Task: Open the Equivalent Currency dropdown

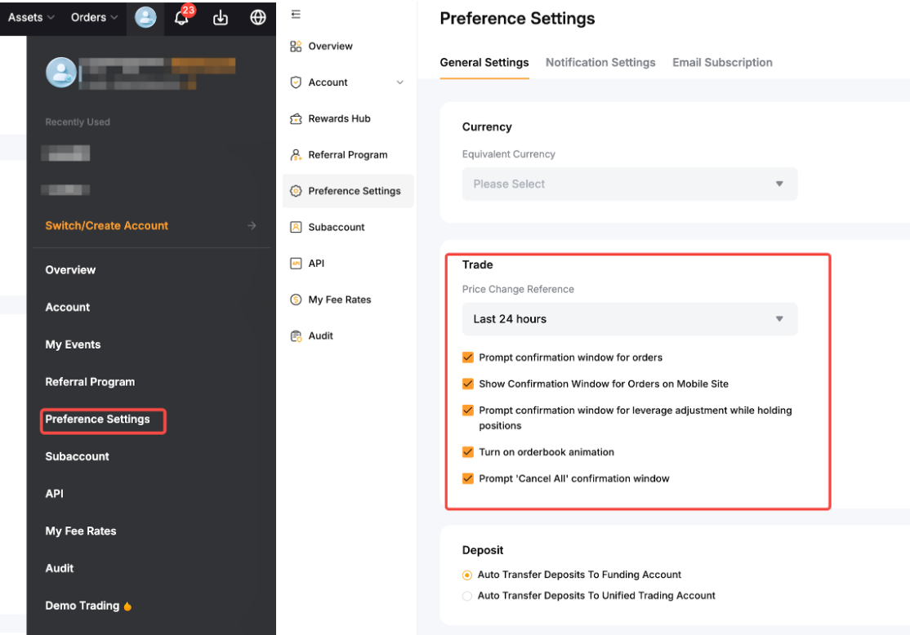Action: [629, 184]
